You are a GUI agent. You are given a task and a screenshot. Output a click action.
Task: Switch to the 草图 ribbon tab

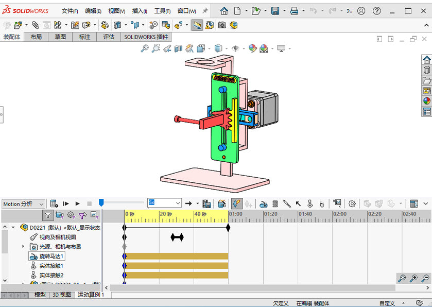pos(60,37)
